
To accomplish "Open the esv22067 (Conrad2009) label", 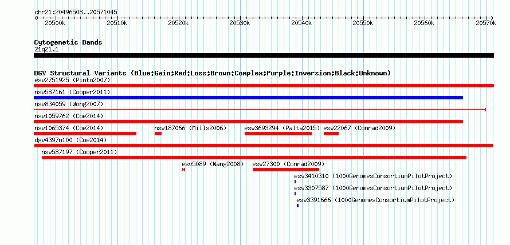I will point(359,128).
